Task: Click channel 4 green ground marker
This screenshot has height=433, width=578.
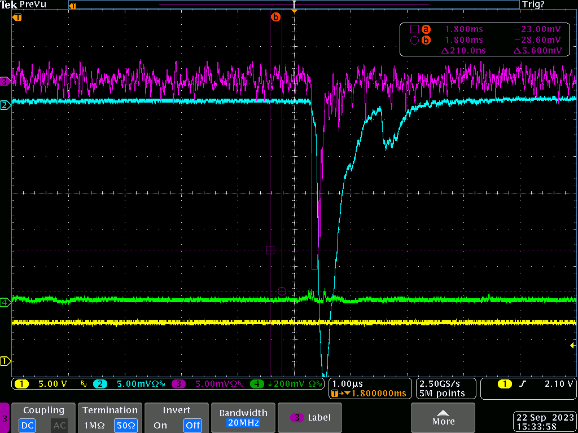Action: 5,303
